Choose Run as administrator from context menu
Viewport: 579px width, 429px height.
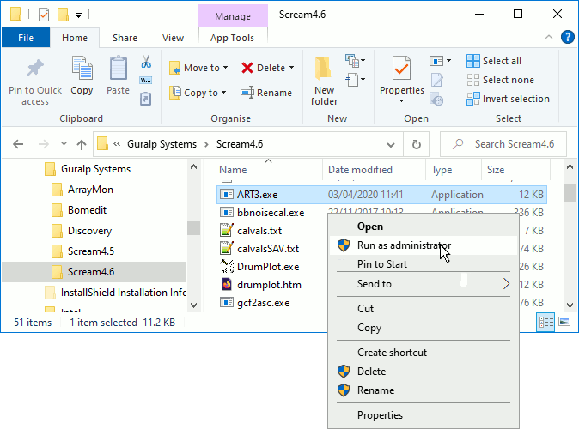coord(424,245)
